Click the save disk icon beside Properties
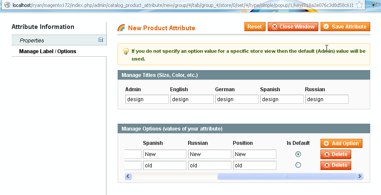381x195 pixels. [101, 40]
